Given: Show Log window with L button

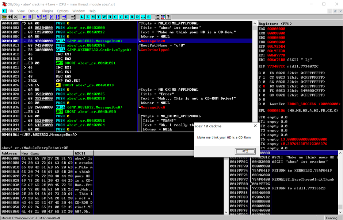Looking at the screenshot, I should point(82,17).
